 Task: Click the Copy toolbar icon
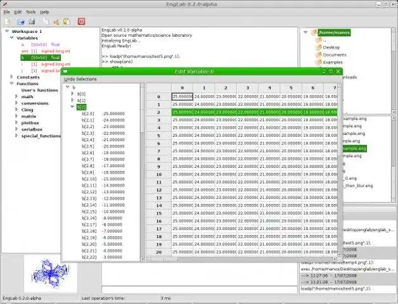pos(46,22)
